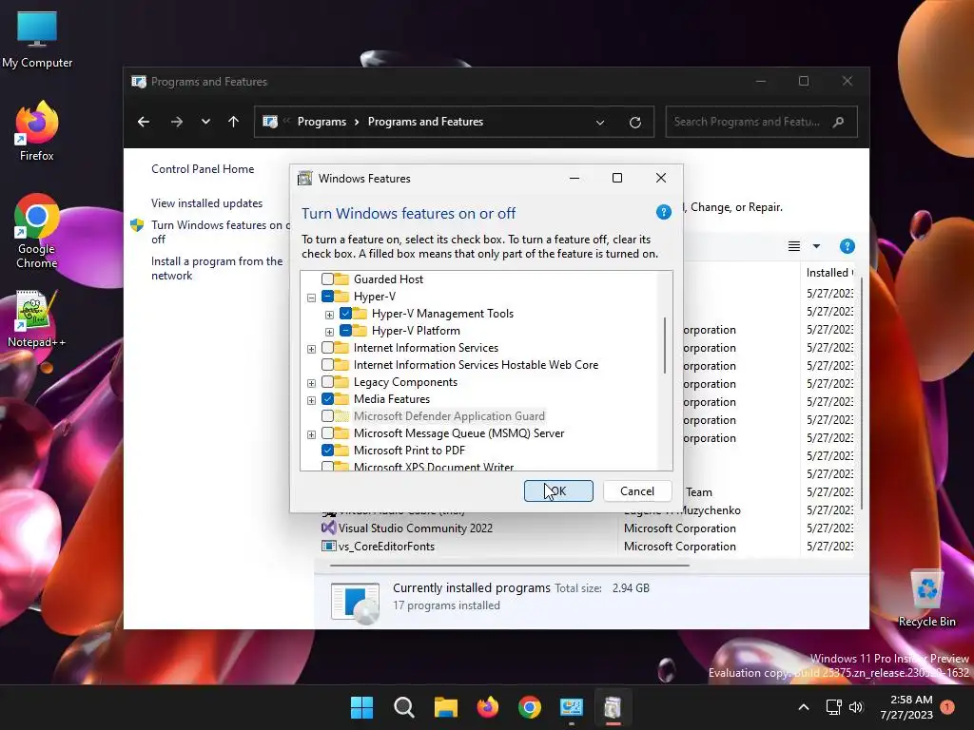
Task: Click the help icon in Programs and Features toolbar
Action: [x=847, y=246]
